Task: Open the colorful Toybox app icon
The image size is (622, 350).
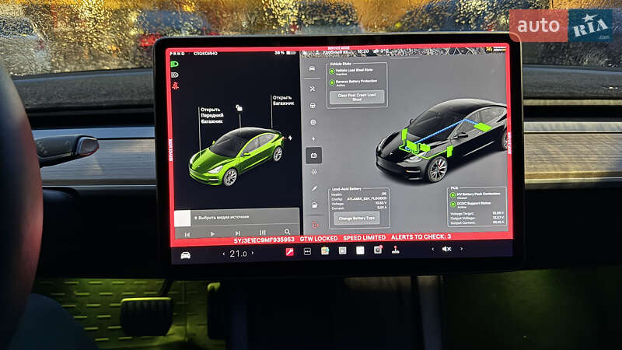Action: [325, 250]
